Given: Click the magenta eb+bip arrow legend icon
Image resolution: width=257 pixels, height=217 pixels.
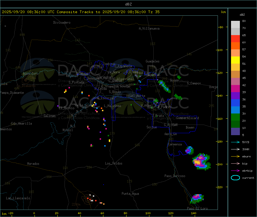Looking at the screenshot, I should coord(235,171).
